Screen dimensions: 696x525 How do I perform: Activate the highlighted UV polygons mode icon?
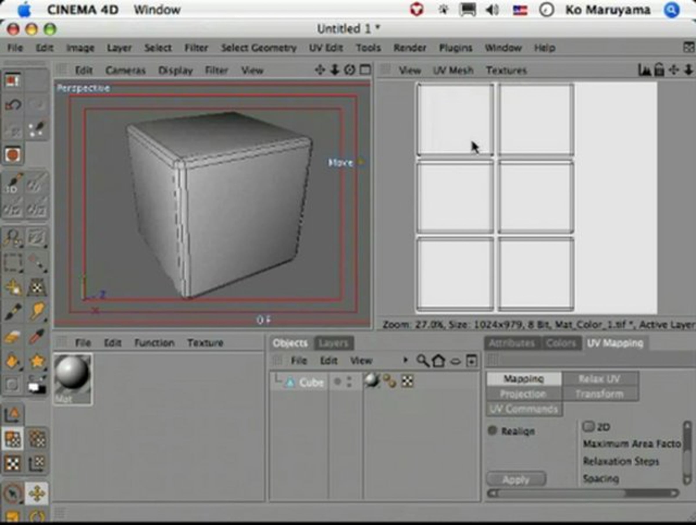tap(12, 439)
